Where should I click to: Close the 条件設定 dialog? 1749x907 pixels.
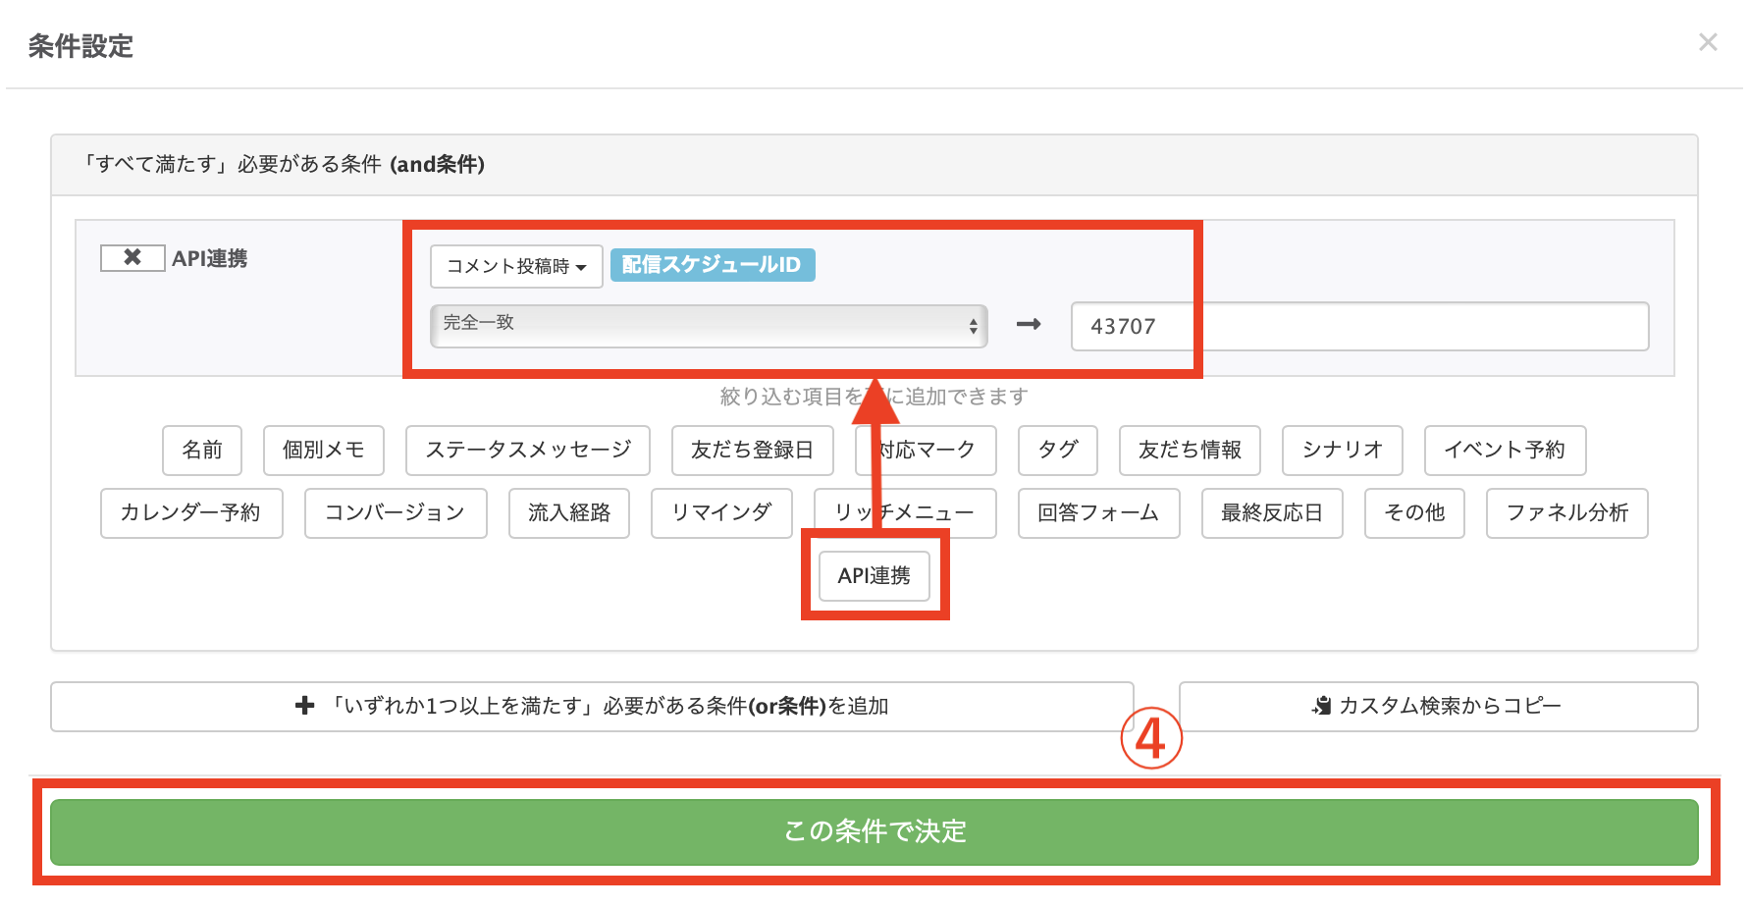pos(1708,42)
